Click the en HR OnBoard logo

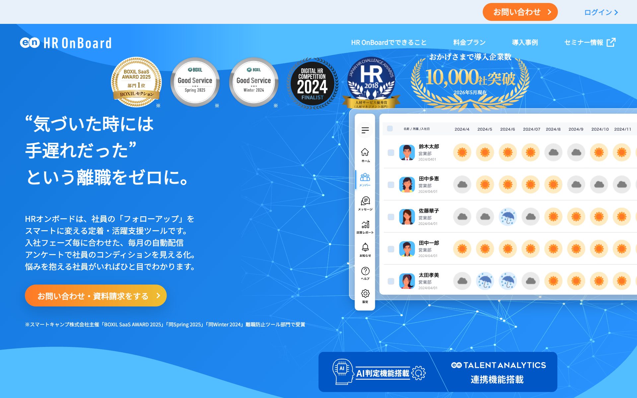click(x=66, y=43)
